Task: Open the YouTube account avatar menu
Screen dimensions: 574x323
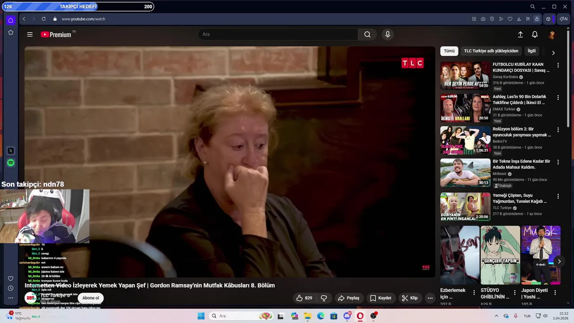Action: 552,35
